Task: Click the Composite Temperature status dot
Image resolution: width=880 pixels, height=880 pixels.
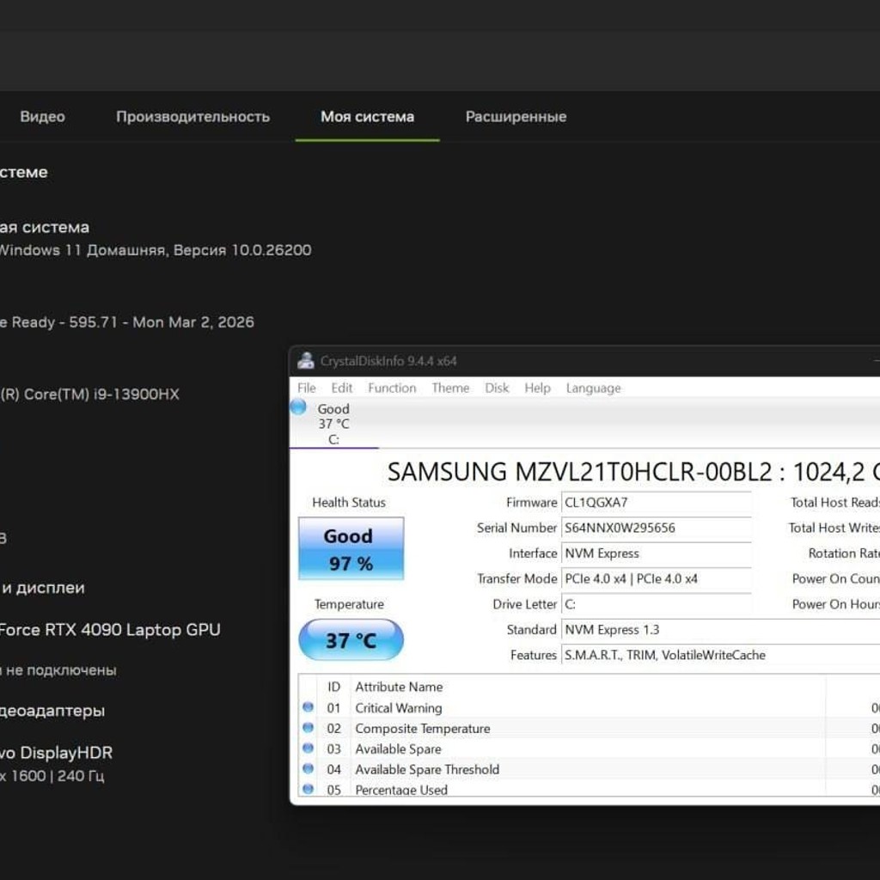Action: [x=309, y=727]
